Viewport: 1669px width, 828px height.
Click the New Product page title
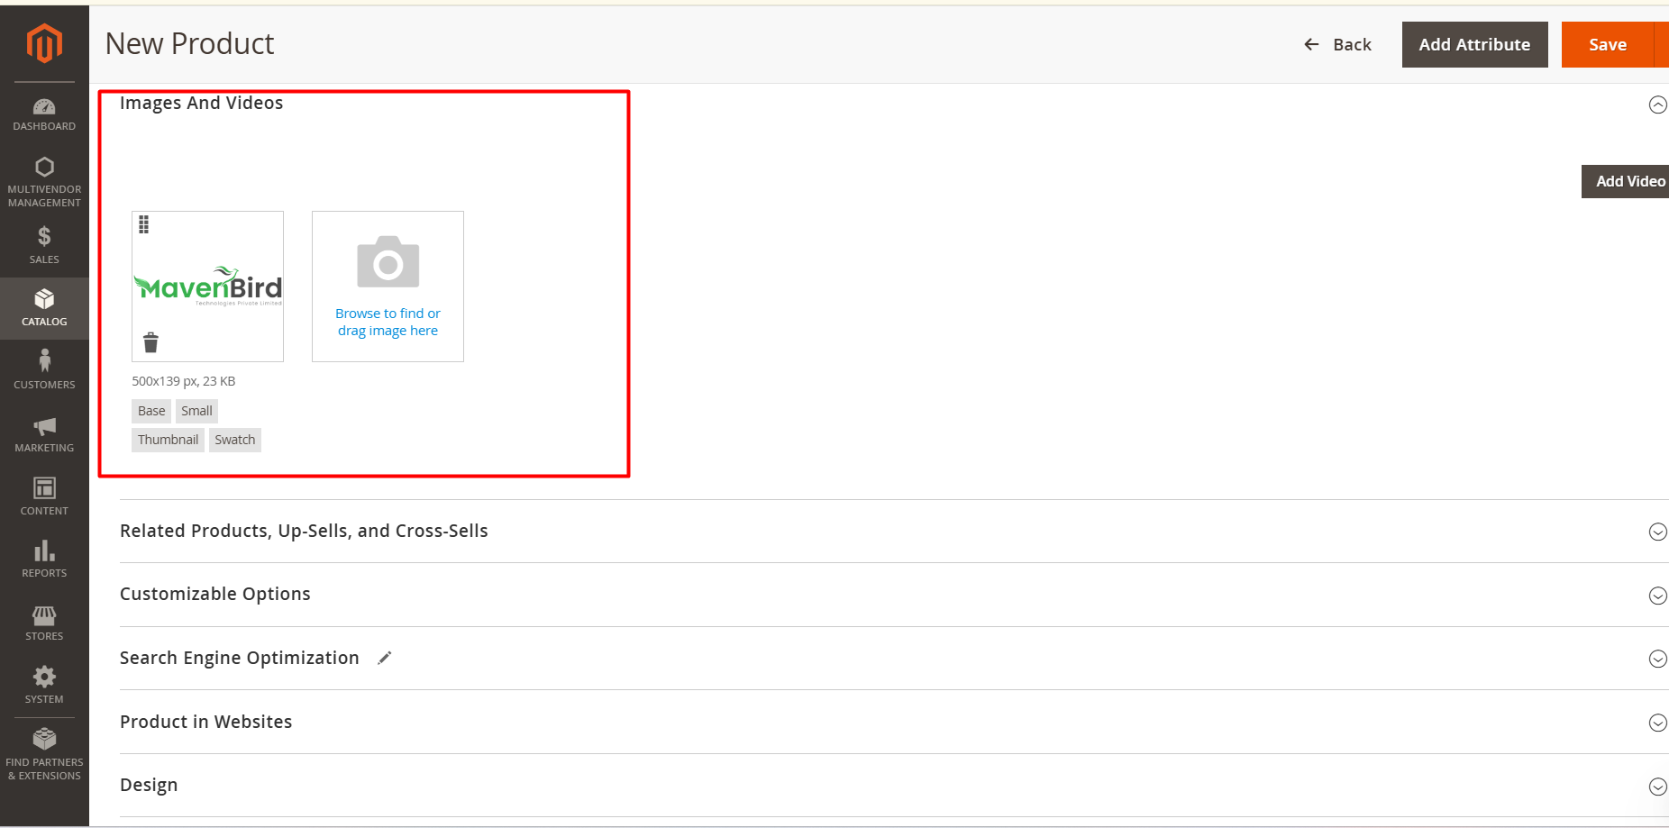pos(189,43)
